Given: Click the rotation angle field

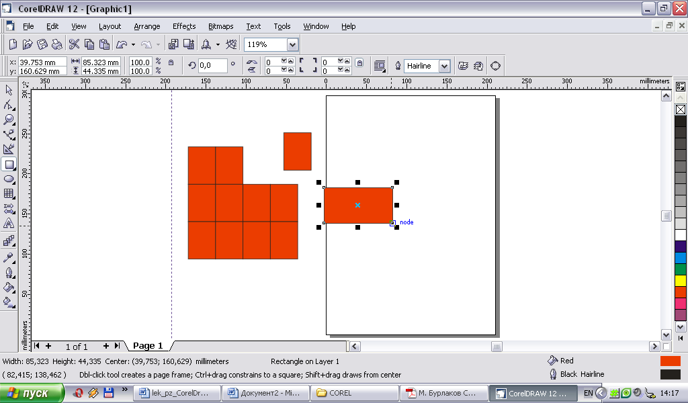Looking at the screenshot, I should tap(212, 66).
